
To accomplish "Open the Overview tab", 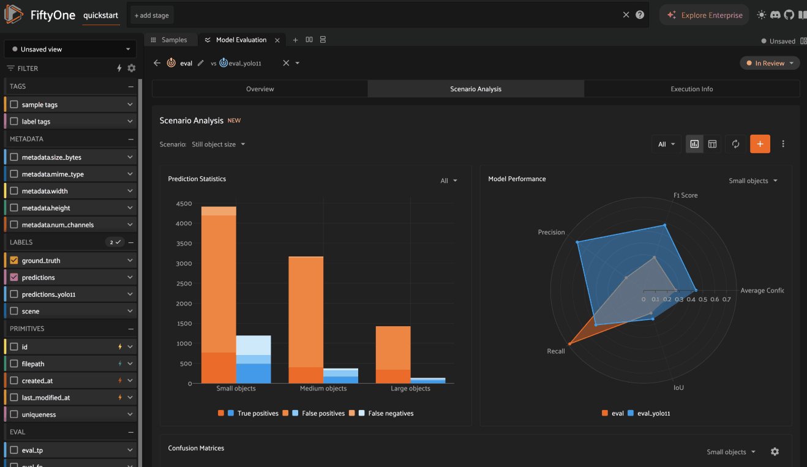I will 260,89.
